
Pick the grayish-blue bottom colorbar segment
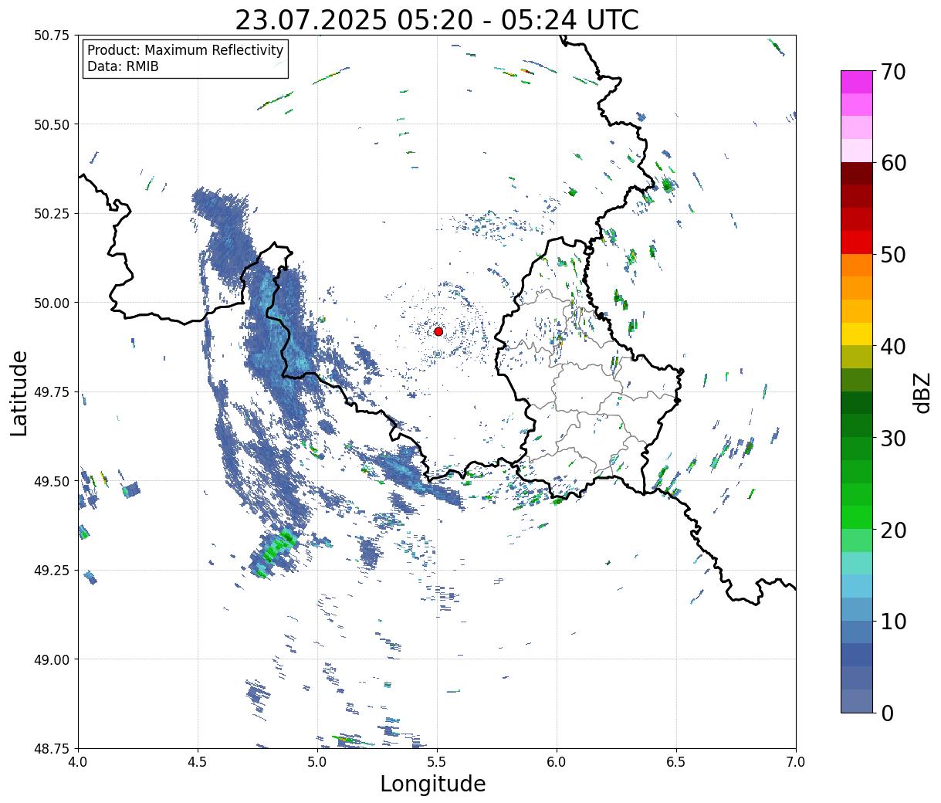click(857, 700)
